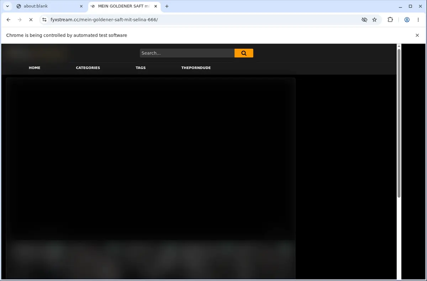
Task: Focus the Search... input field
Action: click(187, 53)
